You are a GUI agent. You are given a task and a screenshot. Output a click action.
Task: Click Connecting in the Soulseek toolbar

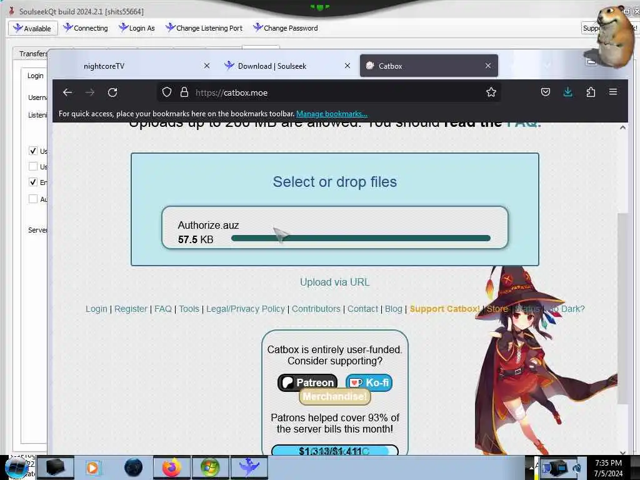(85, 28)
